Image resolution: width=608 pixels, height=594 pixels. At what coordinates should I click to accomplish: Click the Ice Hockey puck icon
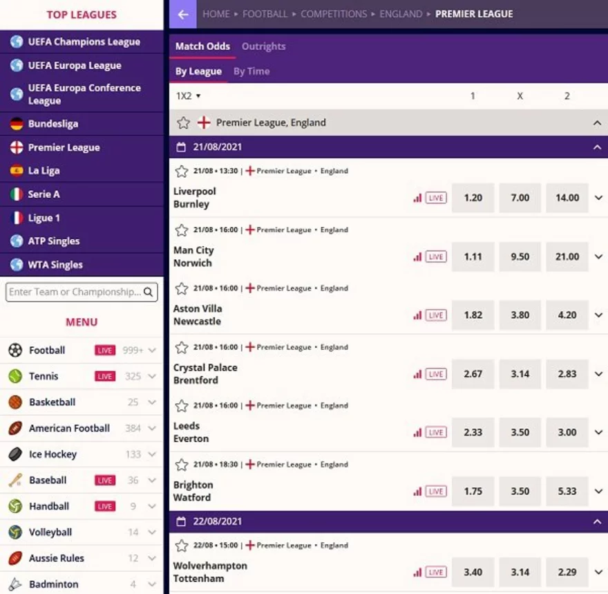[15, 454]
